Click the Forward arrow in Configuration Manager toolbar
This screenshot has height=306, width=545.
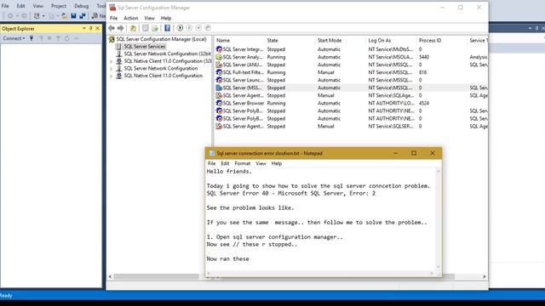pos(121,28)
